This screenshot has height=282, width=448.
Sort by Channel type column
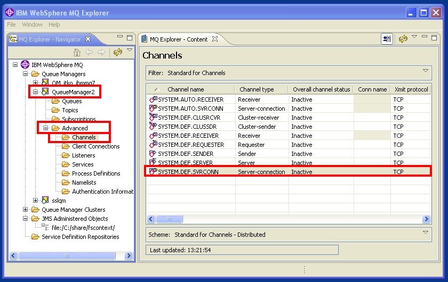(257, 89)
